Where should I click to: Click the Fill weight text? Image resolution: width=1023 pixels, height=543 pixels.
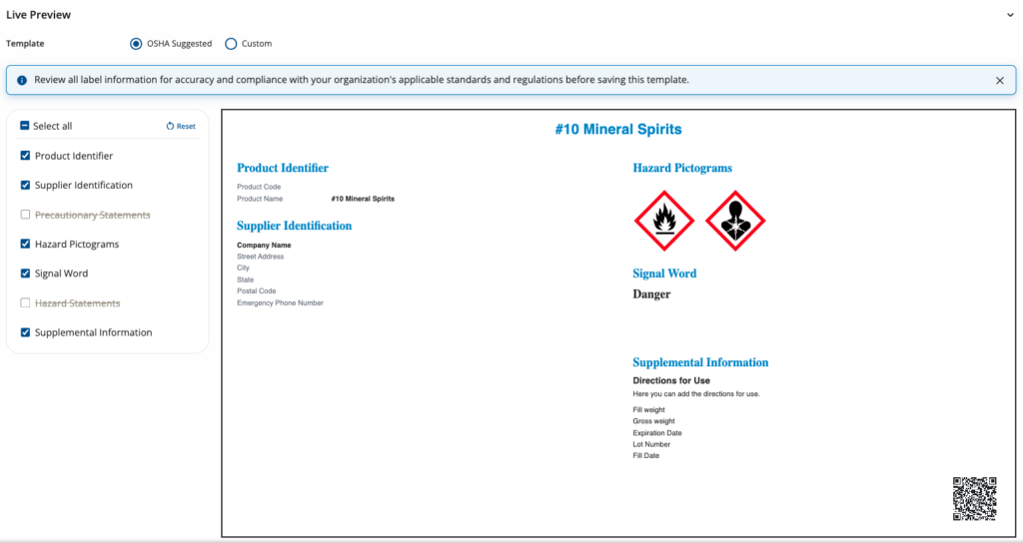648,410
